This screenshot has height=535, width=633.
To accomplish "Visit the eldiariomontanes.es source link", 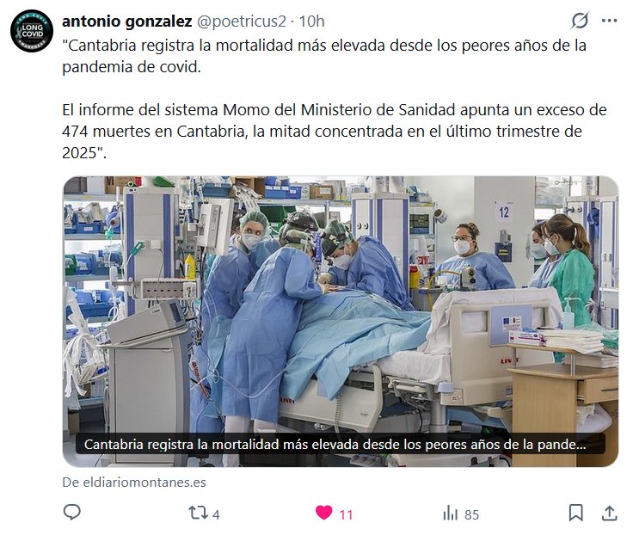I will click(134, 483).
